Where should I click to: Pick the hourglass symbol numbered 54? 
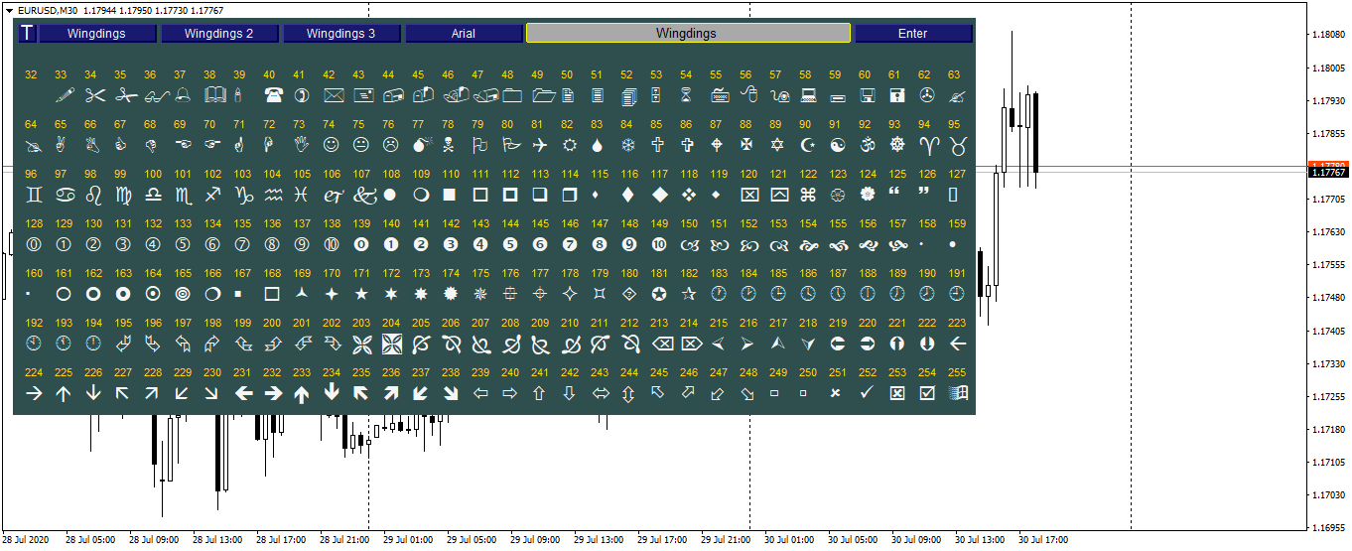tap(686, 95)
